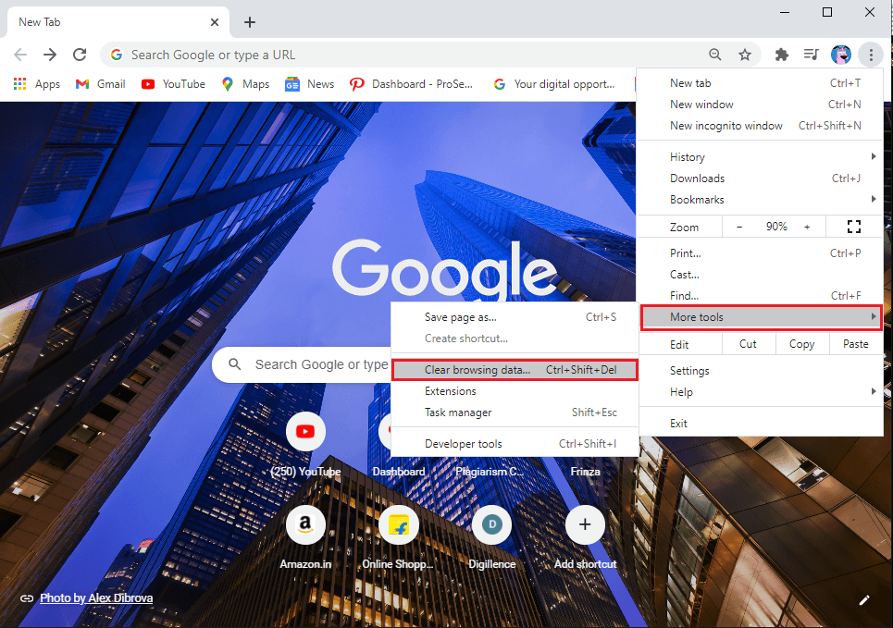
Task: Customize the page with the pencil icon
Action: click(x=864, y=599)
